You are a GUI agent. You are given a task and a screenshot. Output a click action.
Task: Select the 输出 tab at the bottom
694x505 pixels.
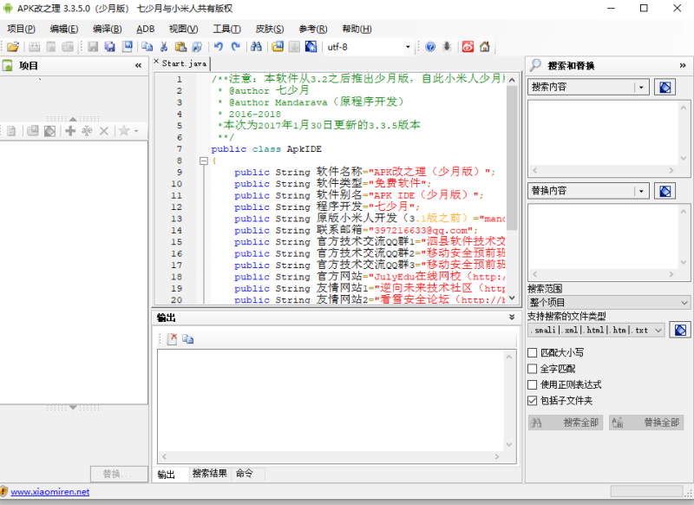click(x=167, y=475)
